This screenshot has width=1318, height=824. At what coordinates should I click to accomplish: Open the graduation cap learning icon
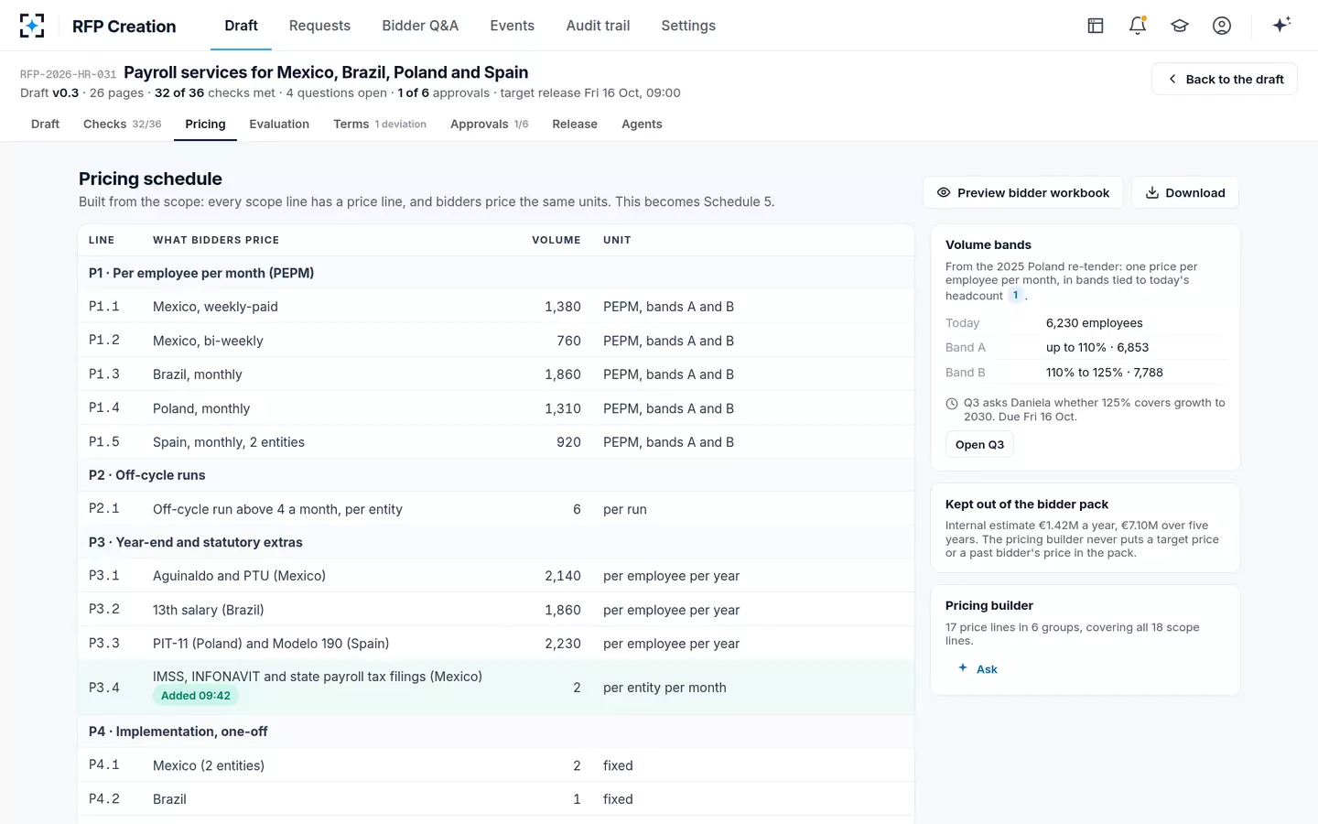pyautogui.click(x=1180, y=26)
